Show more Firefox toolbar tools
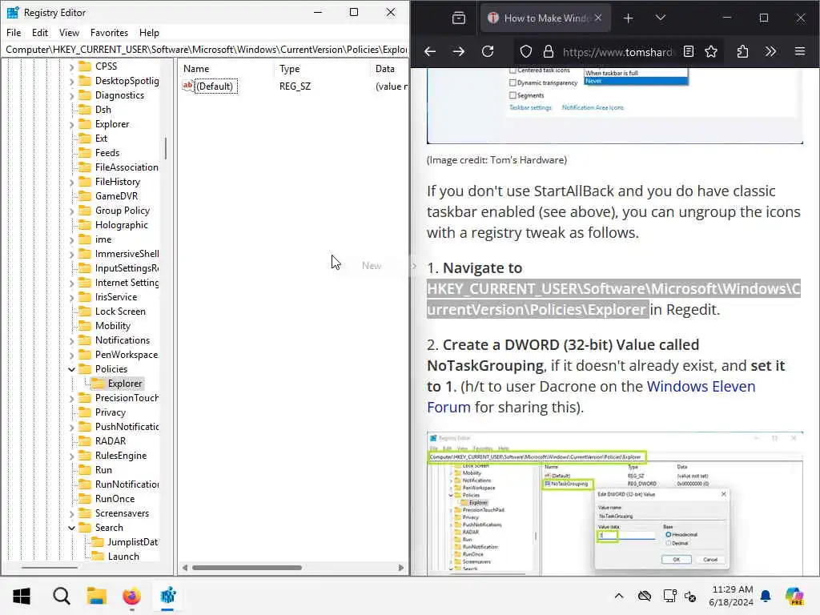Image resolution: width=820 pixels, height=615 pixels. pos(771,51)
